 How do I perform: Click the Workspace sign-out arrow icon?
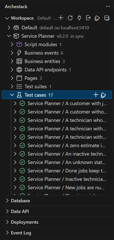(x=88, y=18)
